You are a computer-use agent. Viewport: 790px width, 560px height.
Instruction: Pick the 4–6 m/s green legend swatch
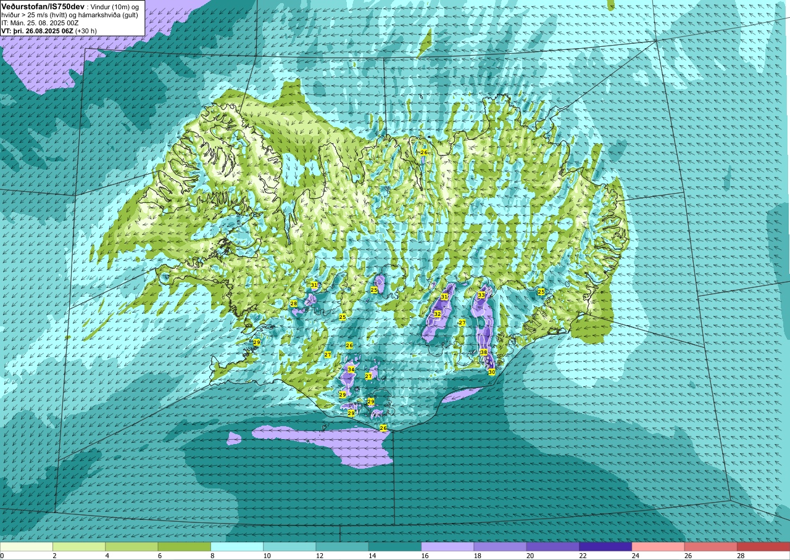(131, 546)
